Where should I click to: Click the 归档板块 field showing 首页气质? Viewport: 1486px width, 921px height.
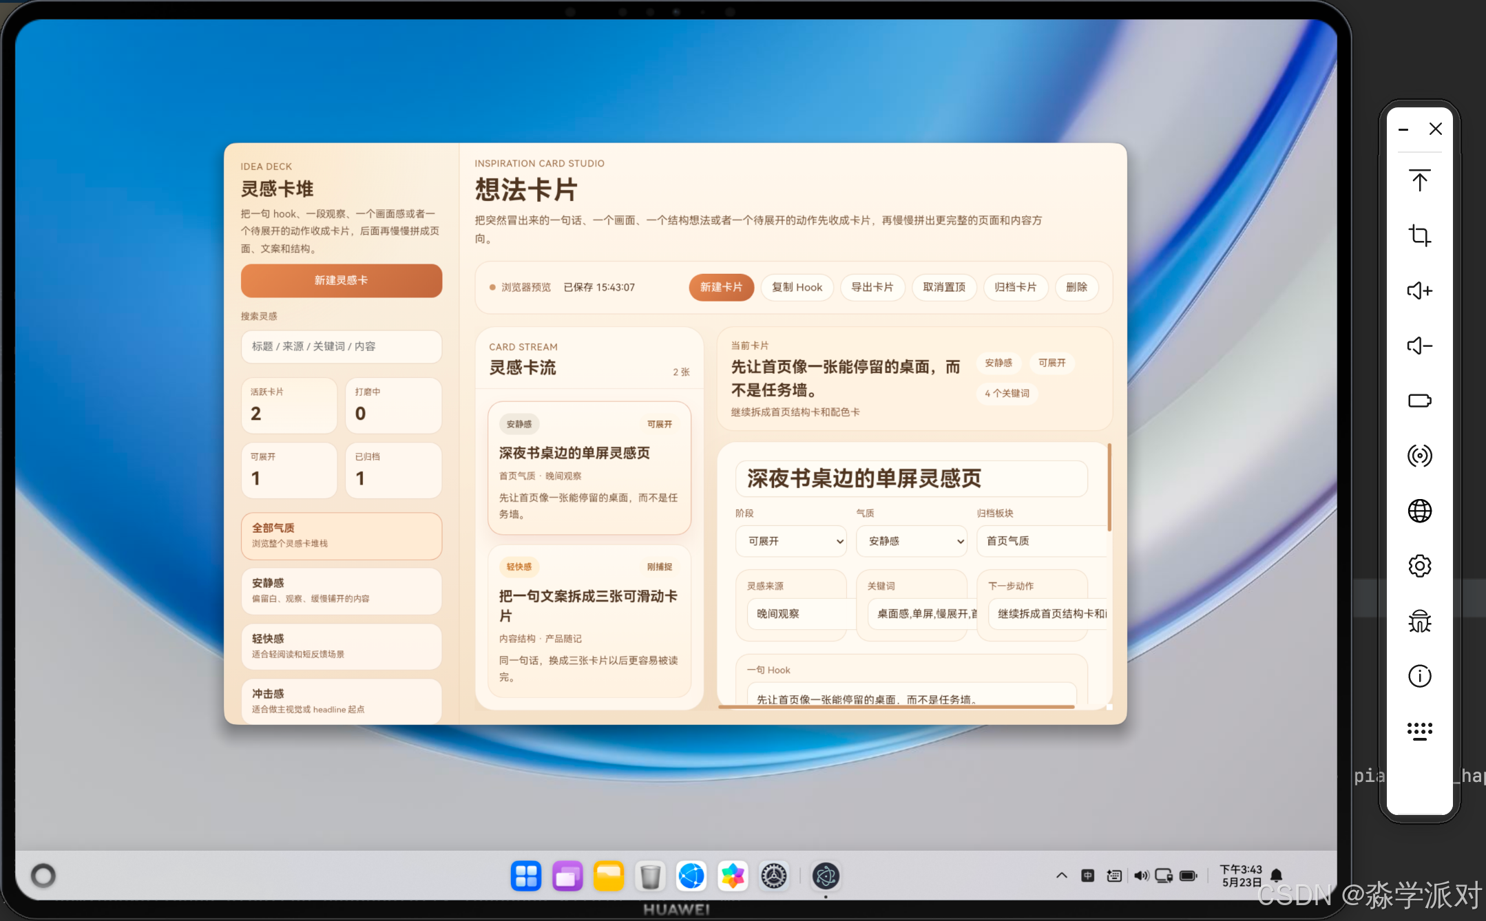point(1041,541)
